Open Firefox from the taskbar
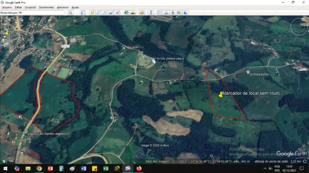The width and height of the screenshot is (309, 173). click(x=139, y=169)
